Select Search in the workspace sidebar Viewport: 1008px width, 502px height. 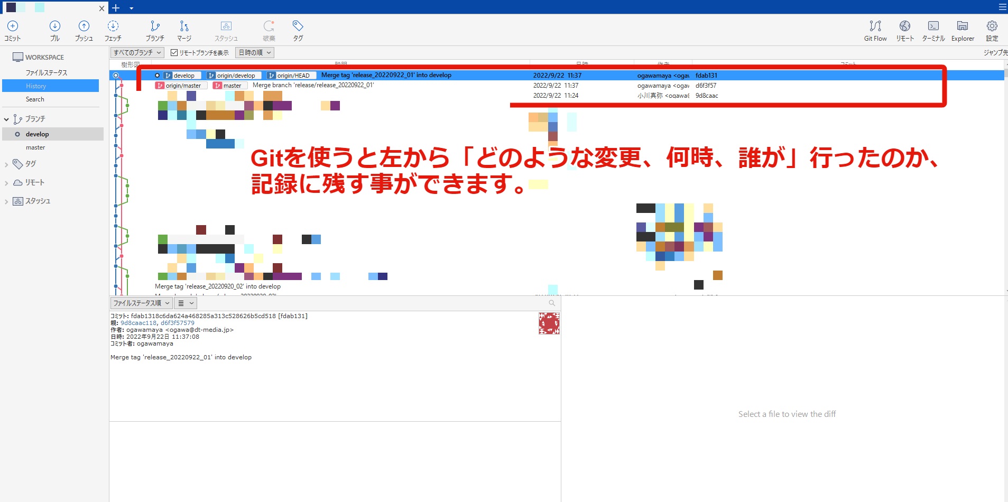click(35, 99)
